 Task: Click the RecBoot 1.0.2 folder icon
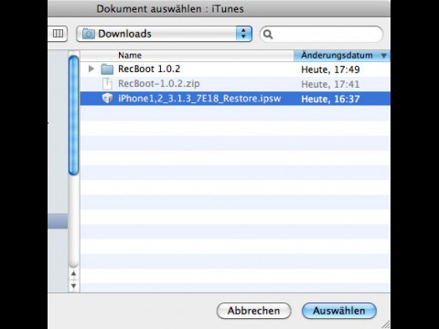point(107,69)
